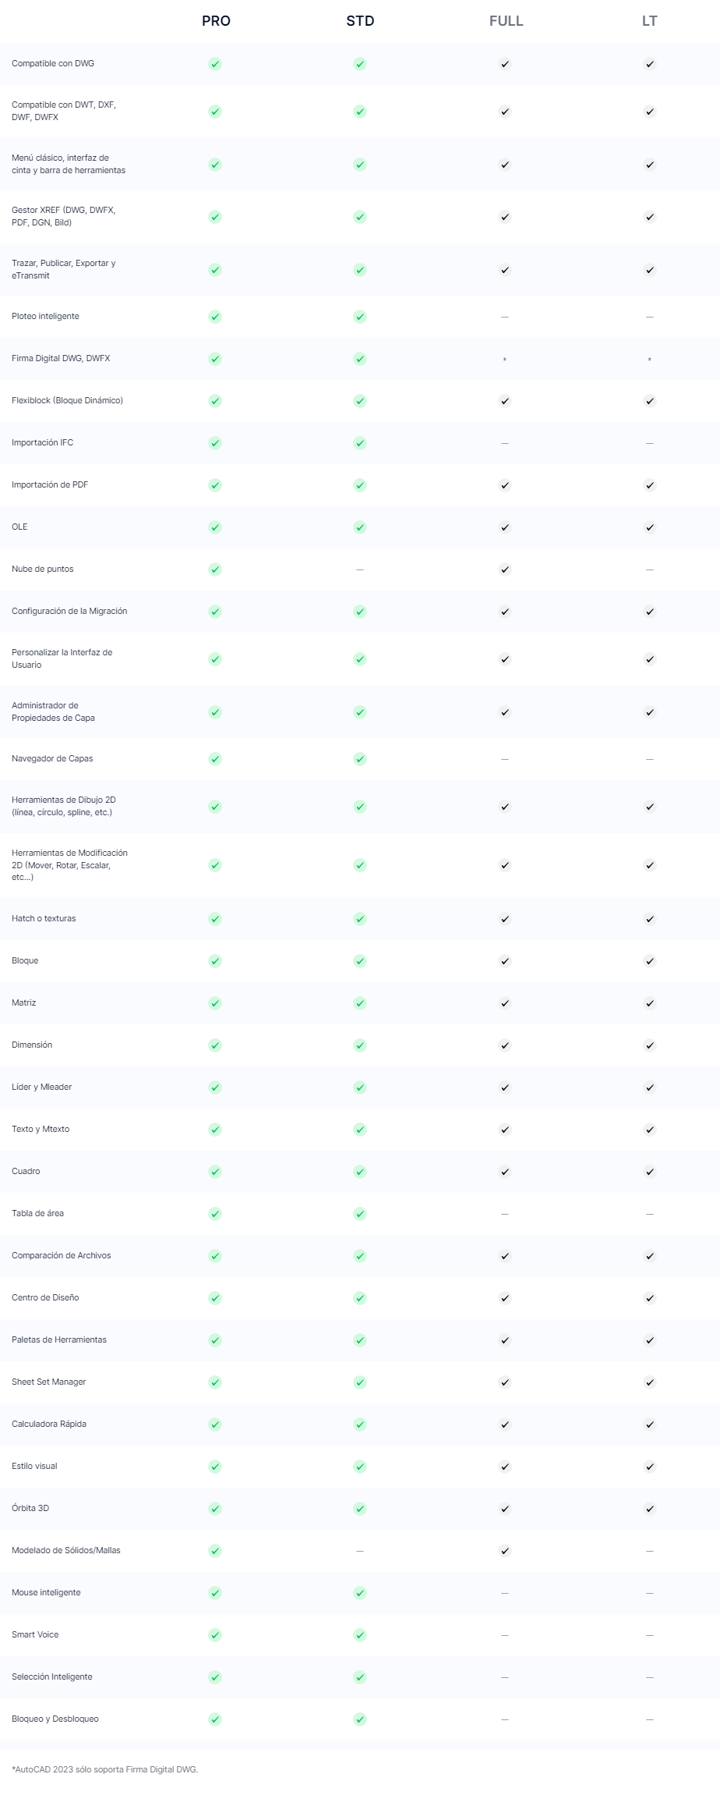
Task: Select the LT column header
Action: [650, 21]
